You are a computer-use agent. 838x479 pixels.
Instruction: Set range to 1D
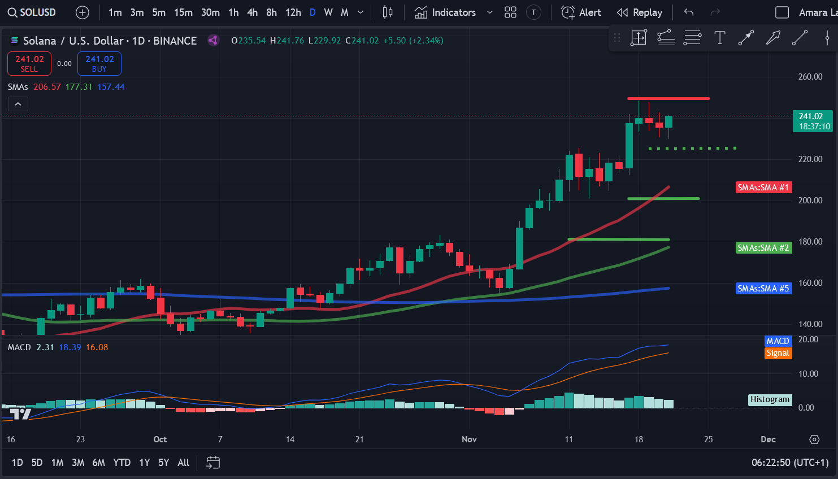tap(18, 463)
